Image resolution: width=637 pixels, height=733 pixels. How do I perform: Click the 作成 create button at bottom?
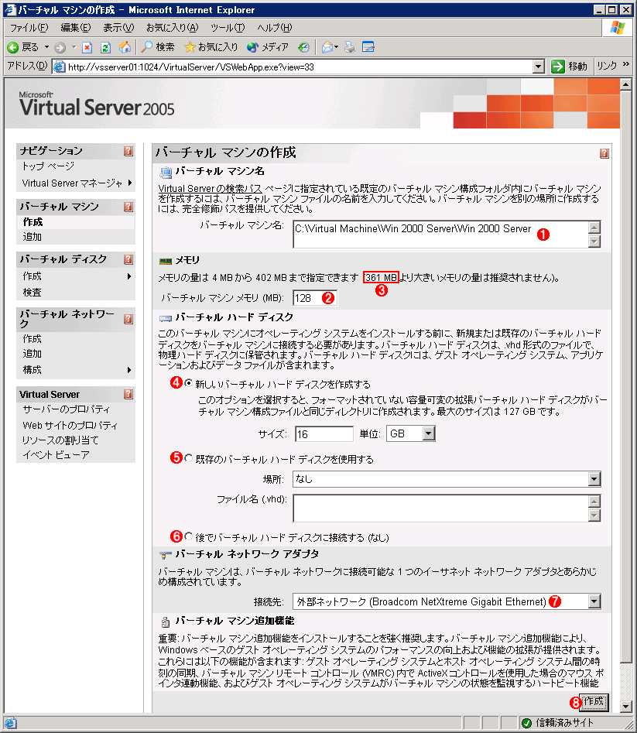pos(594,701)
